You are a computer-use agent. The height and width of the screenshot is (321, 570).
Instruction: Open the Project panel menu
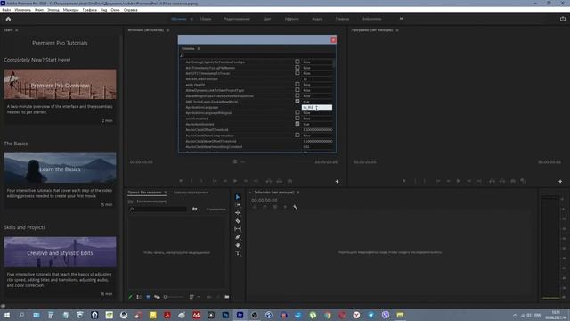point(166,193)
